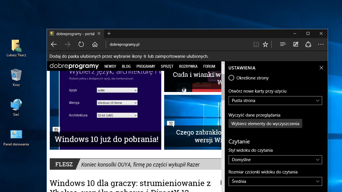This screenshot has height=192, width=342.
Task: Expand the Domyślne reading style dropdown
Action: point(275,160)
